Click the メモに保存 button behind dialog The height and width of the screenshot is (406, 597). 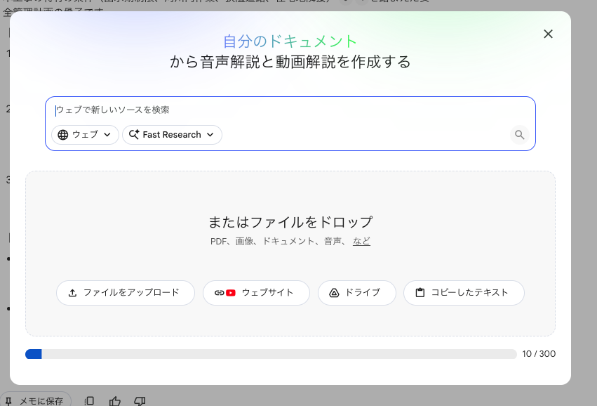coord(35,400)
